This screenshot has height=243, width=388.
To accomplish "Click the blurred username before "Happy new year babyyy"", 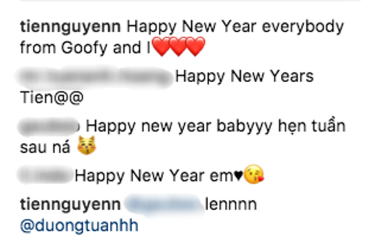I will pyautogui.click(x=49, y=127).
